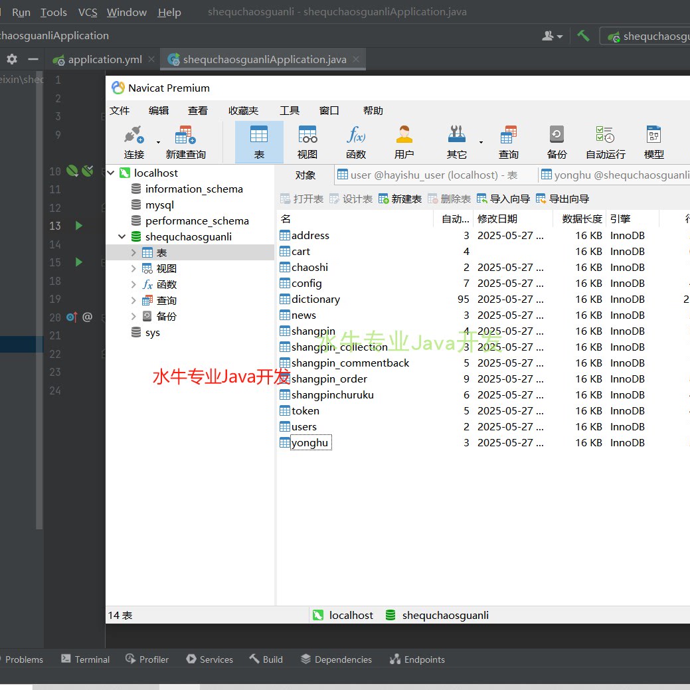Close the shequchaosguanliApplication.java tab

coord(356,59)
